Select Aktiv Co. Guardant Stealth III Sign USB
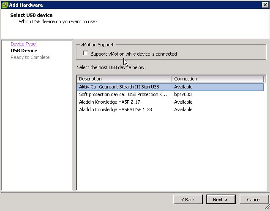 [170, 87]
